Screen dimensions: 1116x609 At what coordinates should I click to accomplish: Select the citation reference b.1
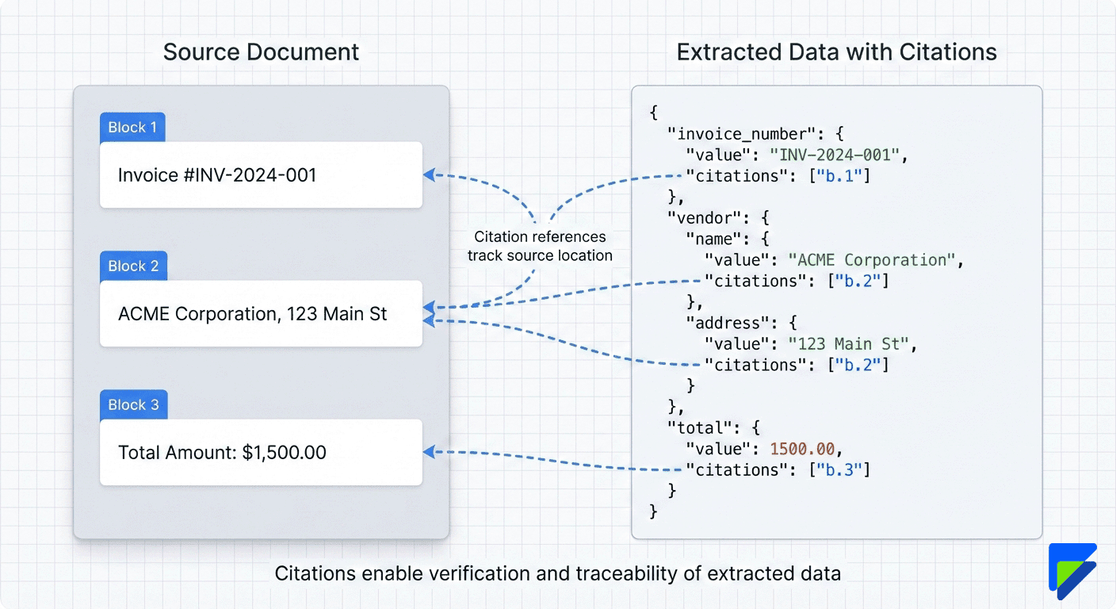tap(839, 175)
